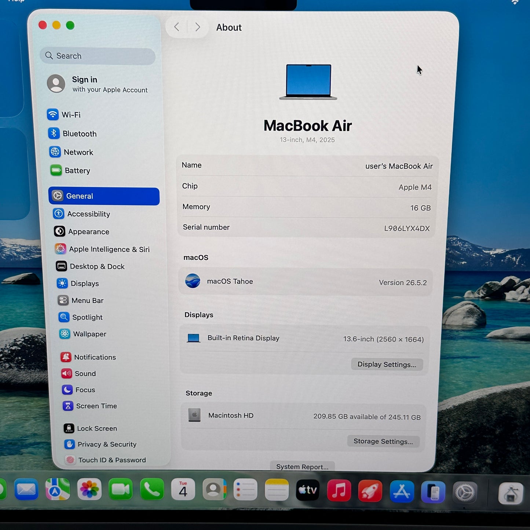The height and width of the screenshot is (530, 530).
Task: Go forward with the right chevron
Action: [198, 27]
